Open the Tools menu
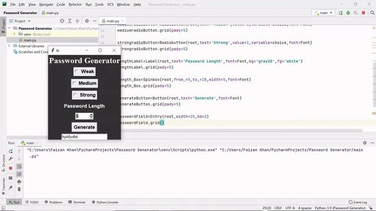 click(x=99, y=5)
